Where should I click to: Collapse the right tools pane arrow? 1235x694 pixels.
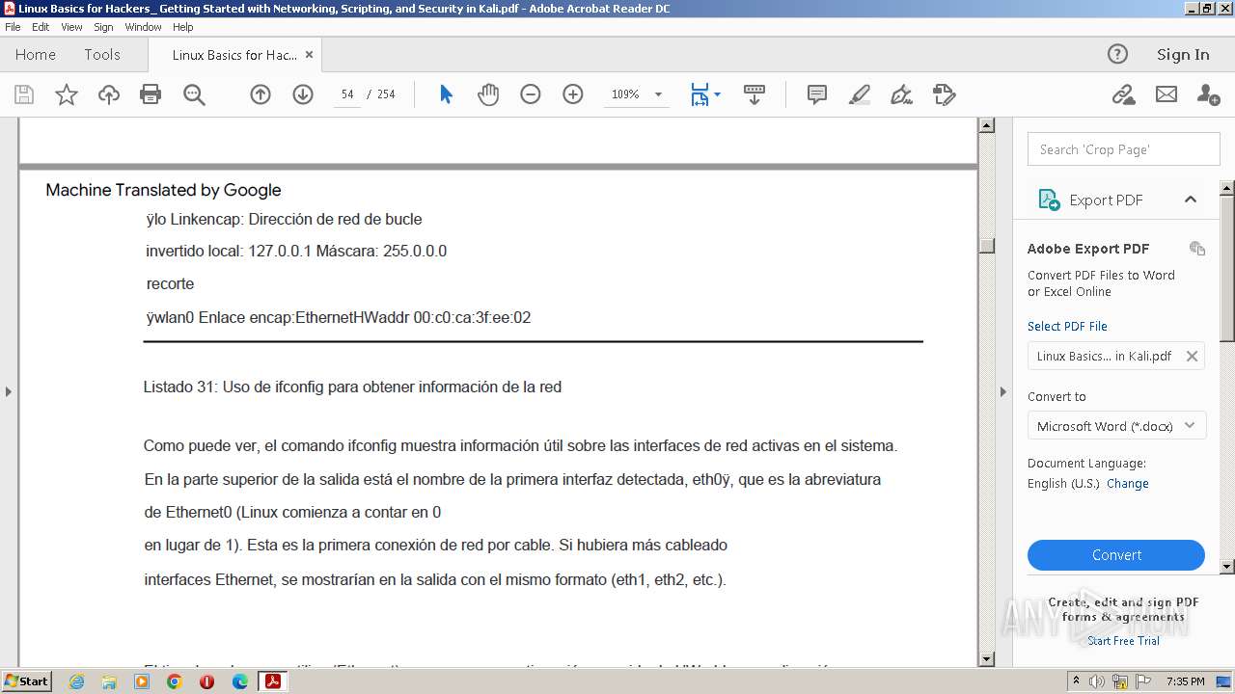coord(1003,391)
